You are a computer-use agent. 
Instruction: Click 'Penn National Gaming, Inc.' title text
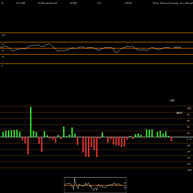pos(168,3)
